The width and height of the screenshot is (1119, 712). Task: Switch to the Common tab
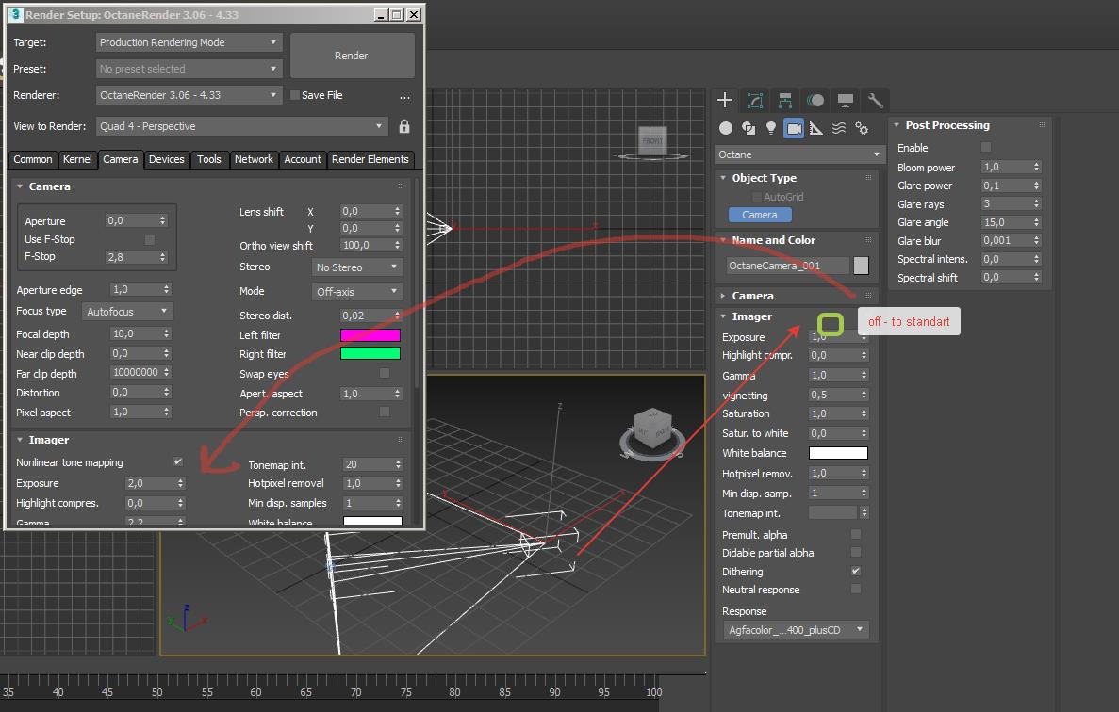pos(33,160)
